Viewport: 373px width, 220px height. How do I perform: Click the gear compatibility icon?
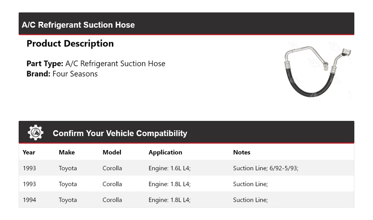point(35,133)
